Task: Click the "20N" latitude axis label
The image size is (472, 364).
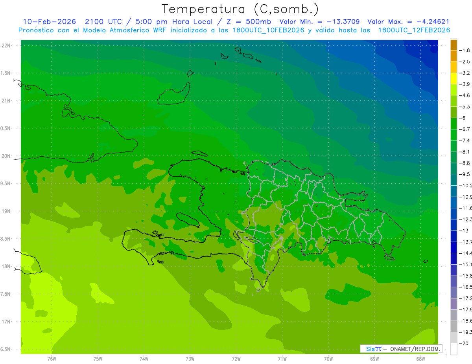Action: click(6, 156)
